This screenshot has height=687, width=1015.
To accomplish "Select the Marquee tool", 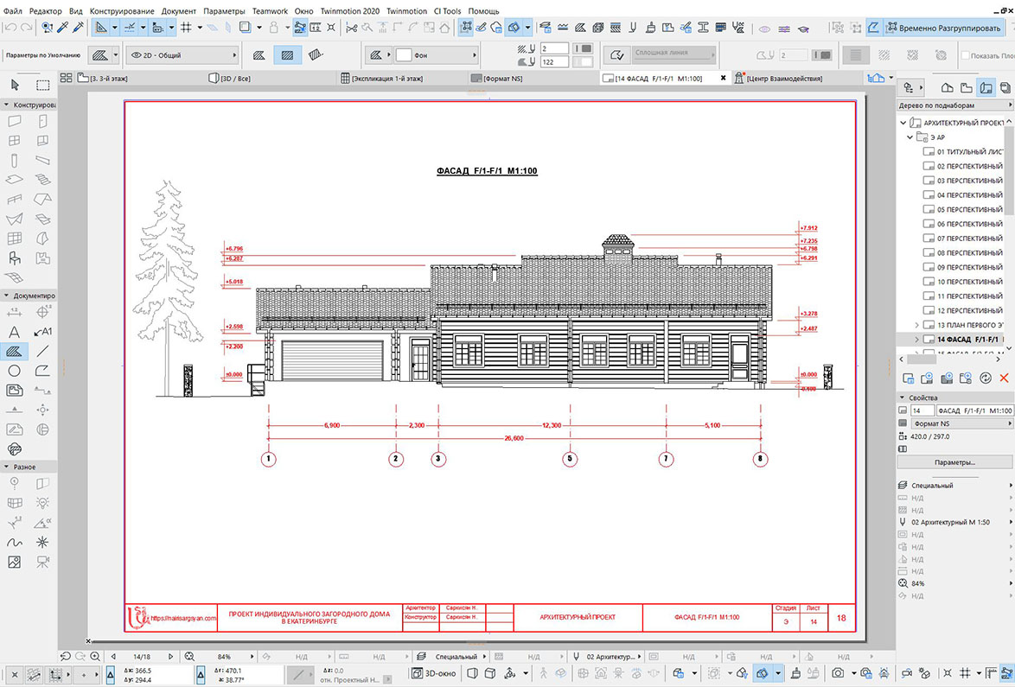I will 42,85.
